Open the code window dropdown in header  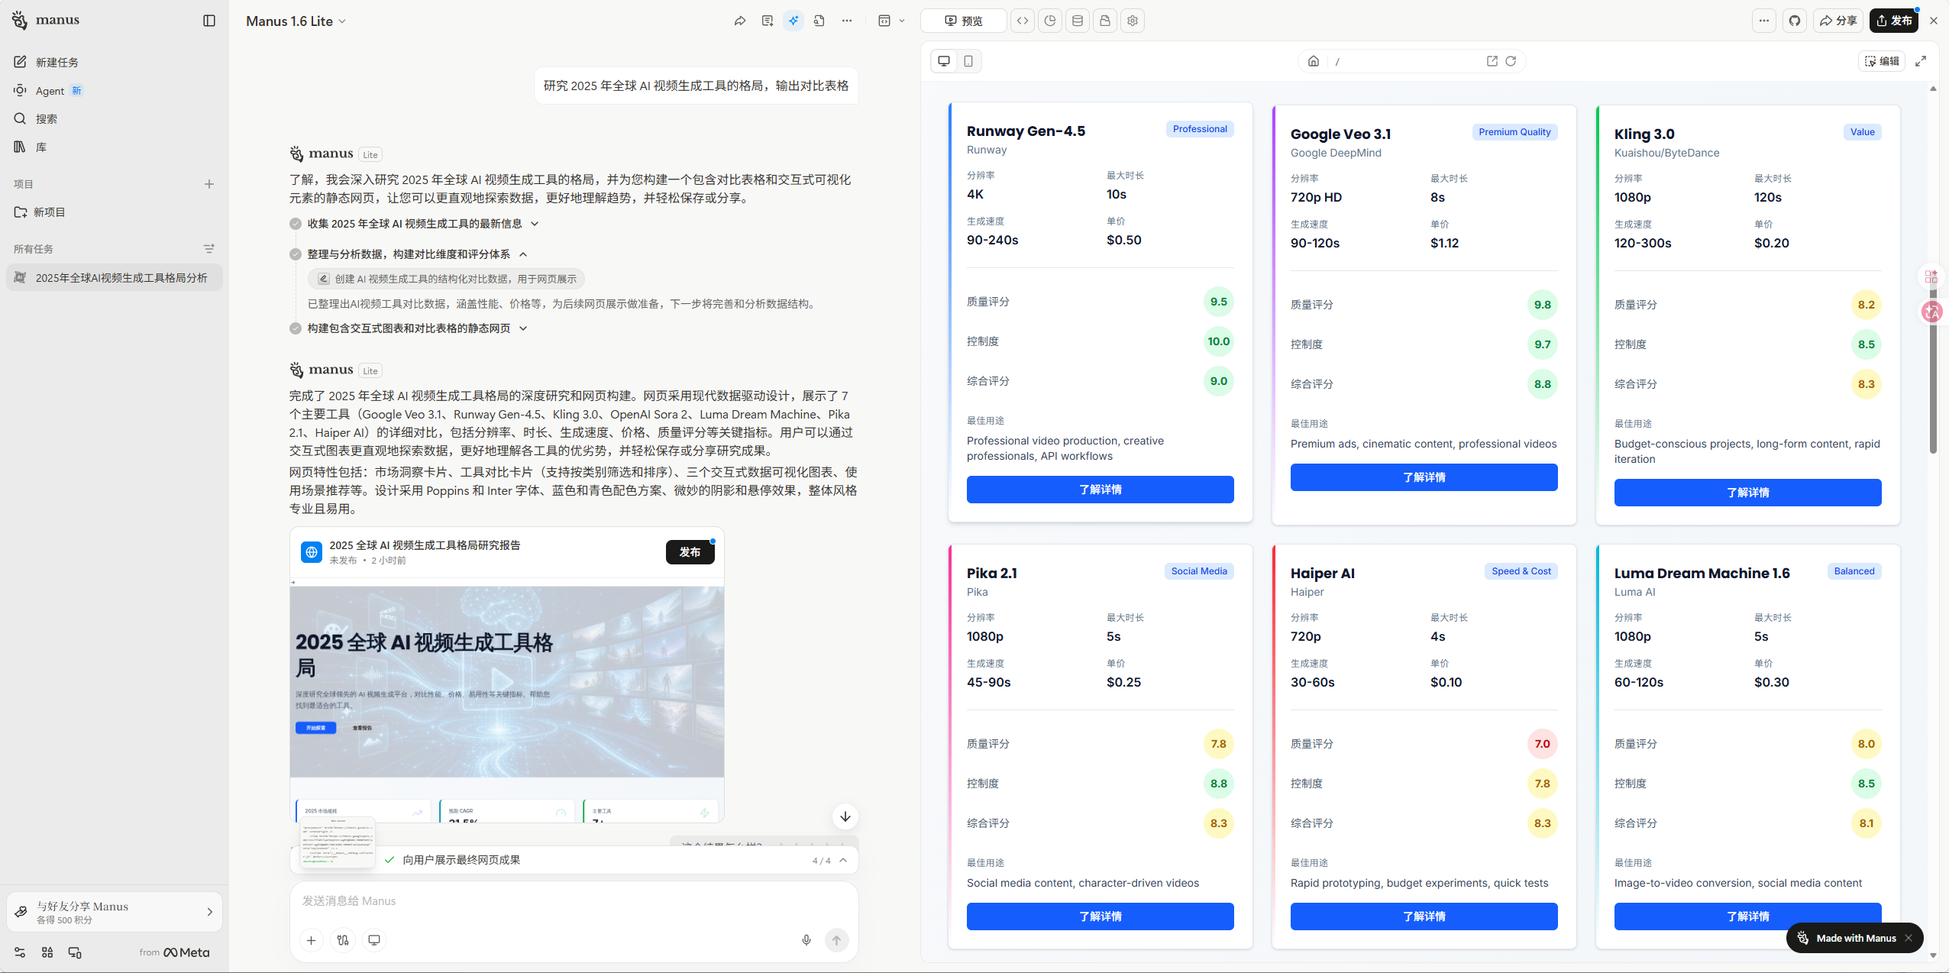point(890,21)
